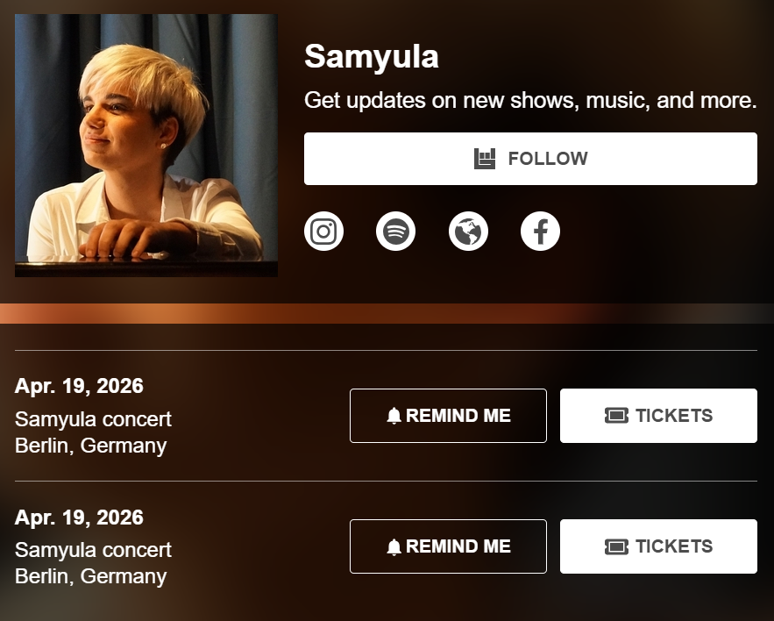This screenshot has width=774, height=621.
Task: Open Samyula's Instagram profile icon
Action: pyautogui.click(x=323, y=232)
